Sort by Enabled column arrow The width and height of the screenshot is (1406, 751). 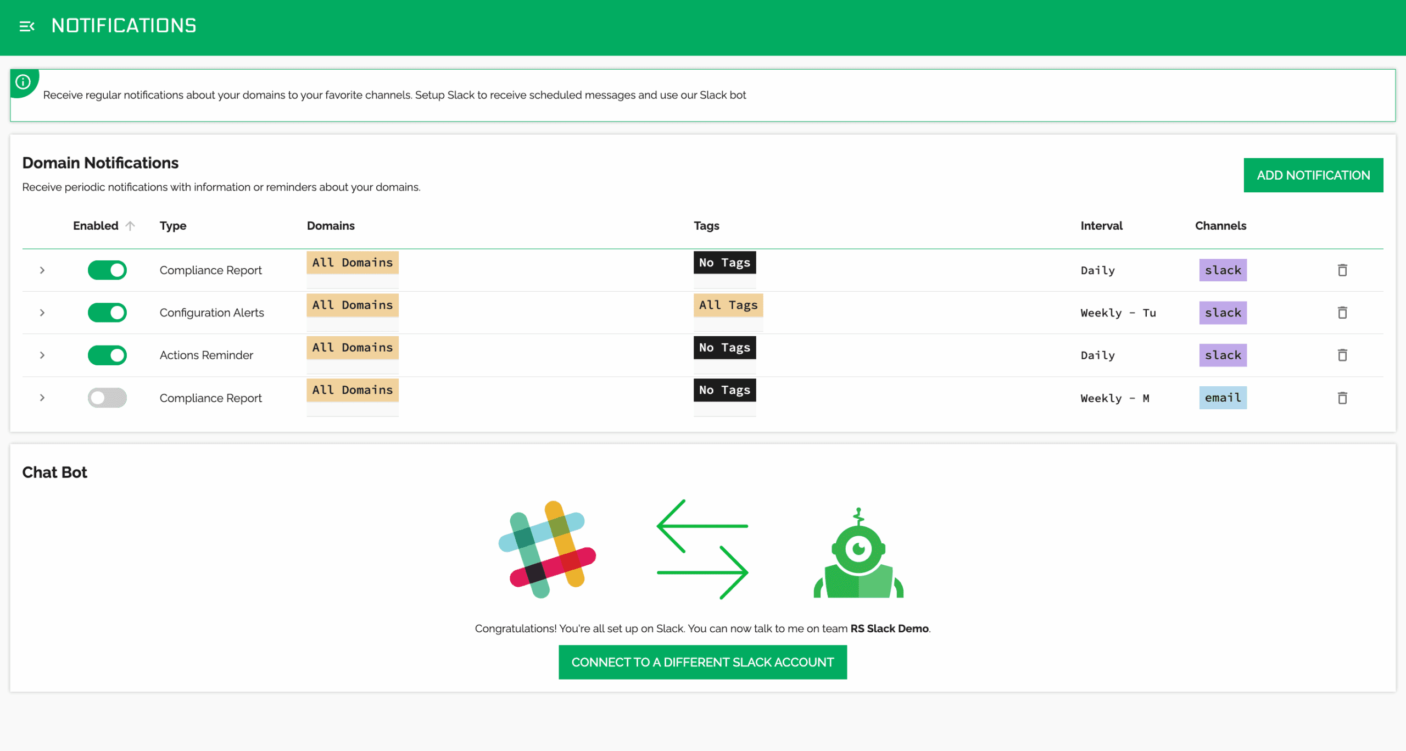[x=130, y=226]
